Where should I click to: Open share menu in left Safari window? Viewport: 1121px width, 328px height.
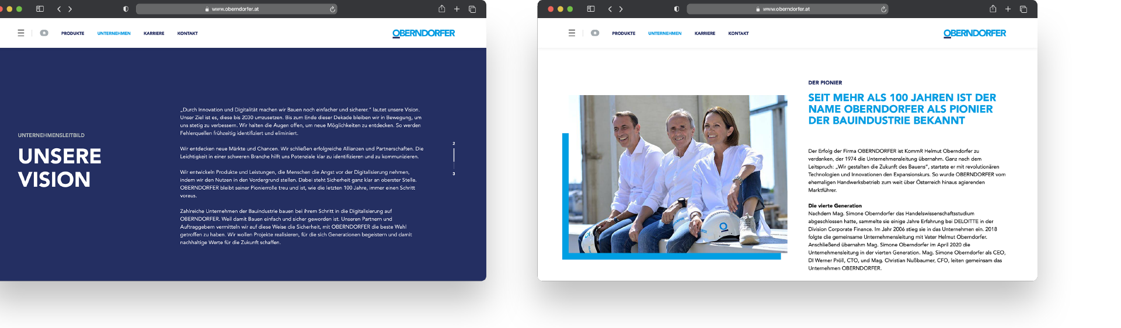click(442, 8)
